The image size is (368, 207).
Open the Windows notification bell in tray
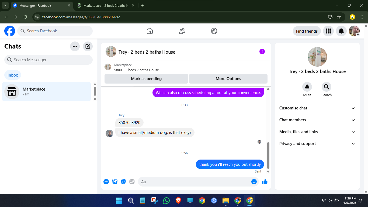click(360, 201)
